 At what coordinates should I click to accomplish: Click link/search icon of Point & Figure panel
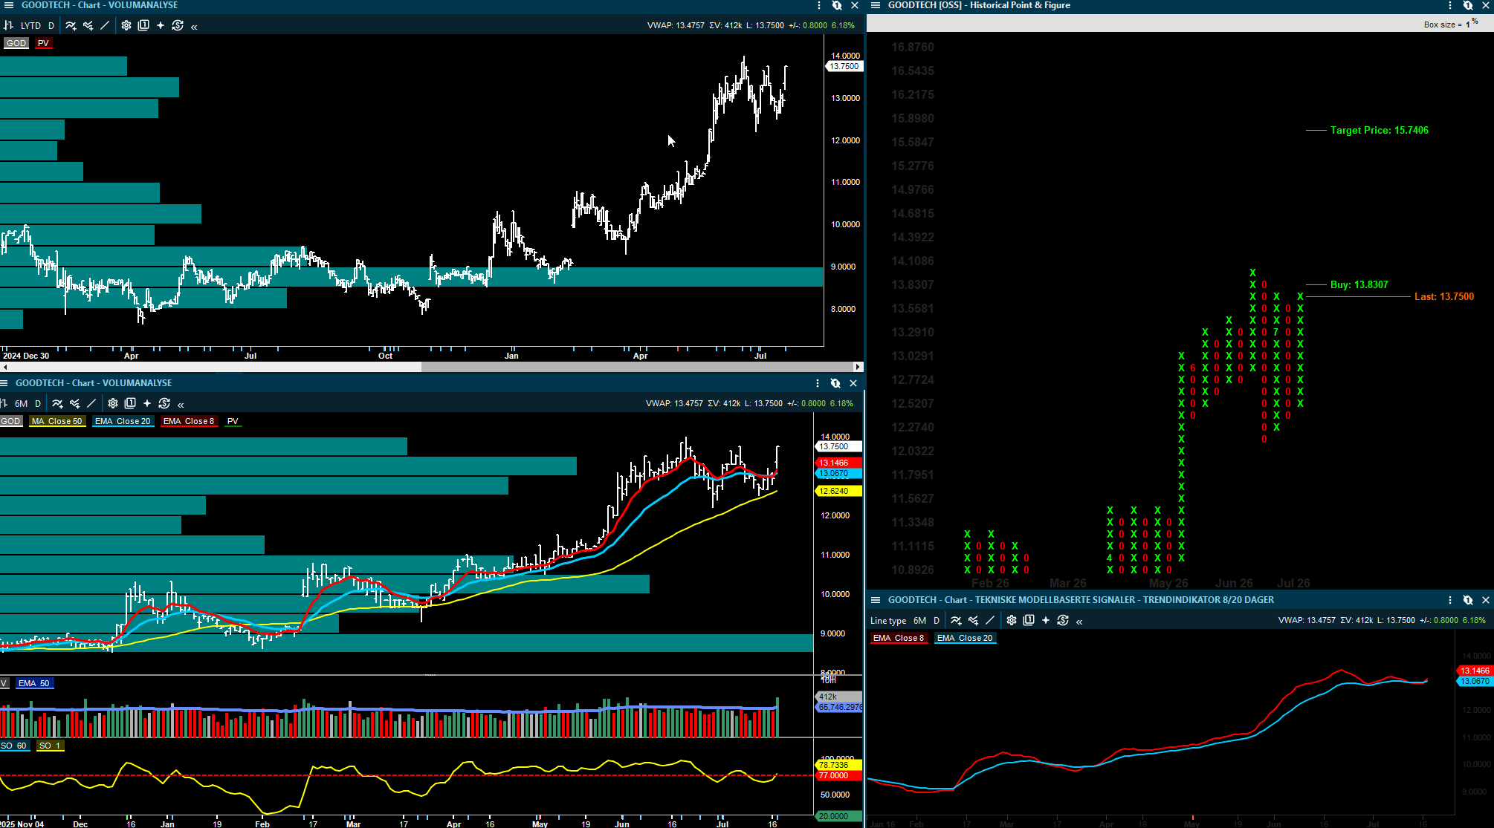tap(1468, 5)
